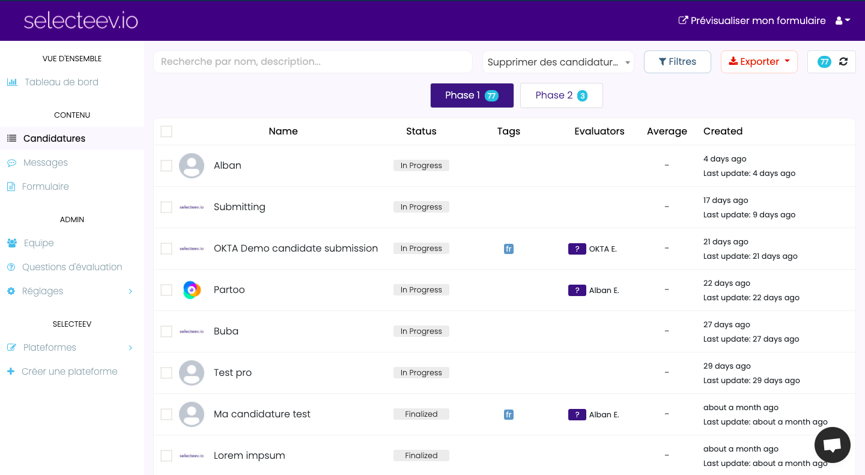Click the Filtres button
The width and height of the screenshot is (865, 475).
[x=677, y=62]
